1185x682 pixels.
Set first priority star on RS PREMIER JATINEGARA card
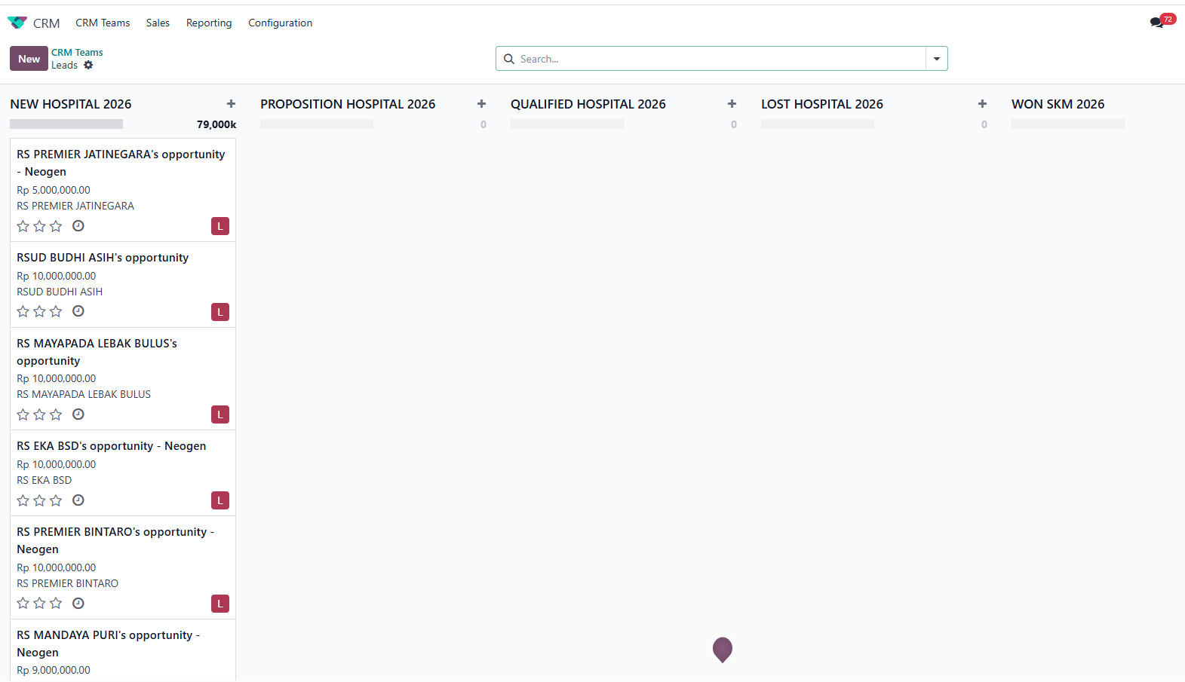[23, 226]
